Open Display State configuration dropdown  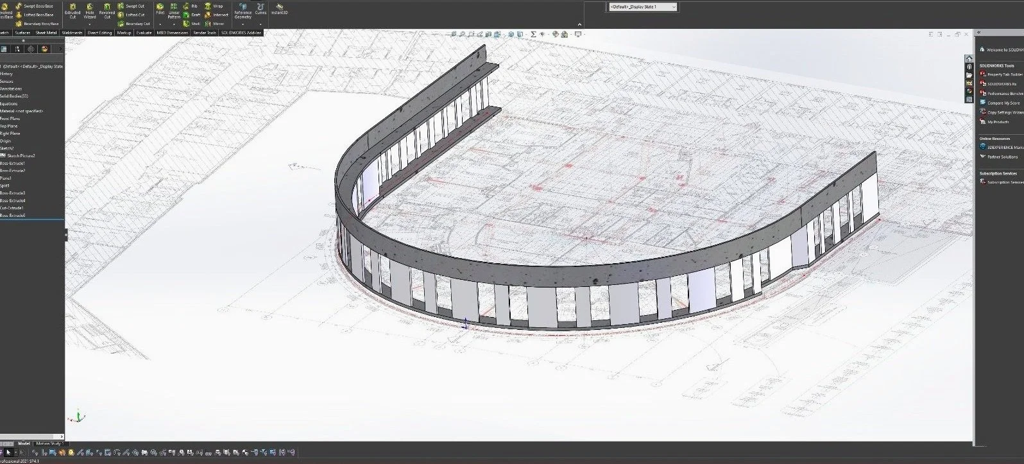coord(642,6)
